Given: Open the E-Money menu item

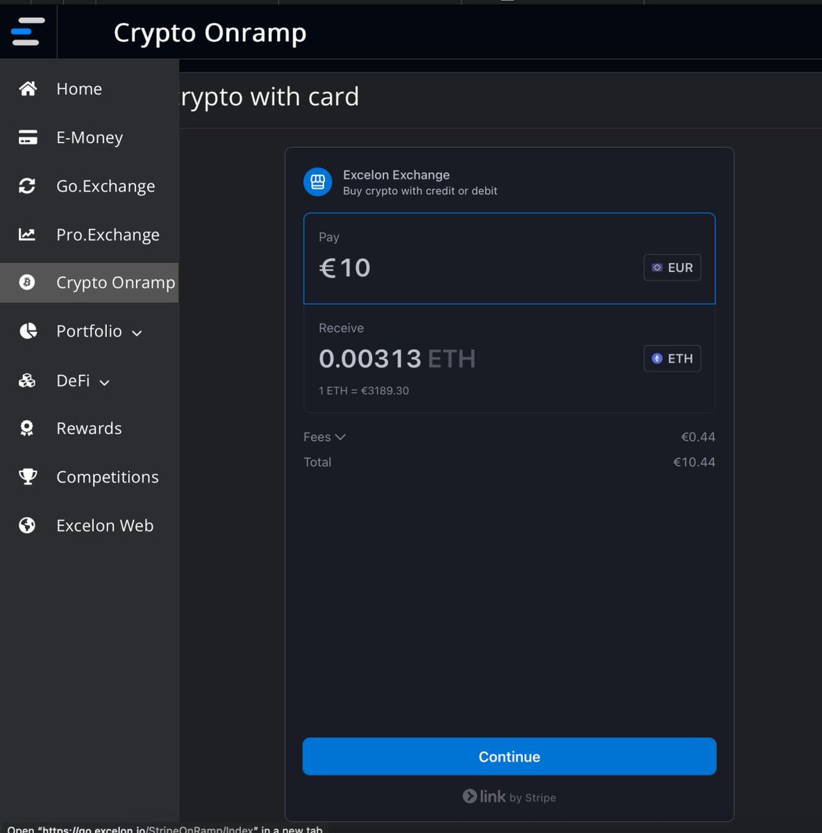Looking at the screenshot, I should point(89,137).
